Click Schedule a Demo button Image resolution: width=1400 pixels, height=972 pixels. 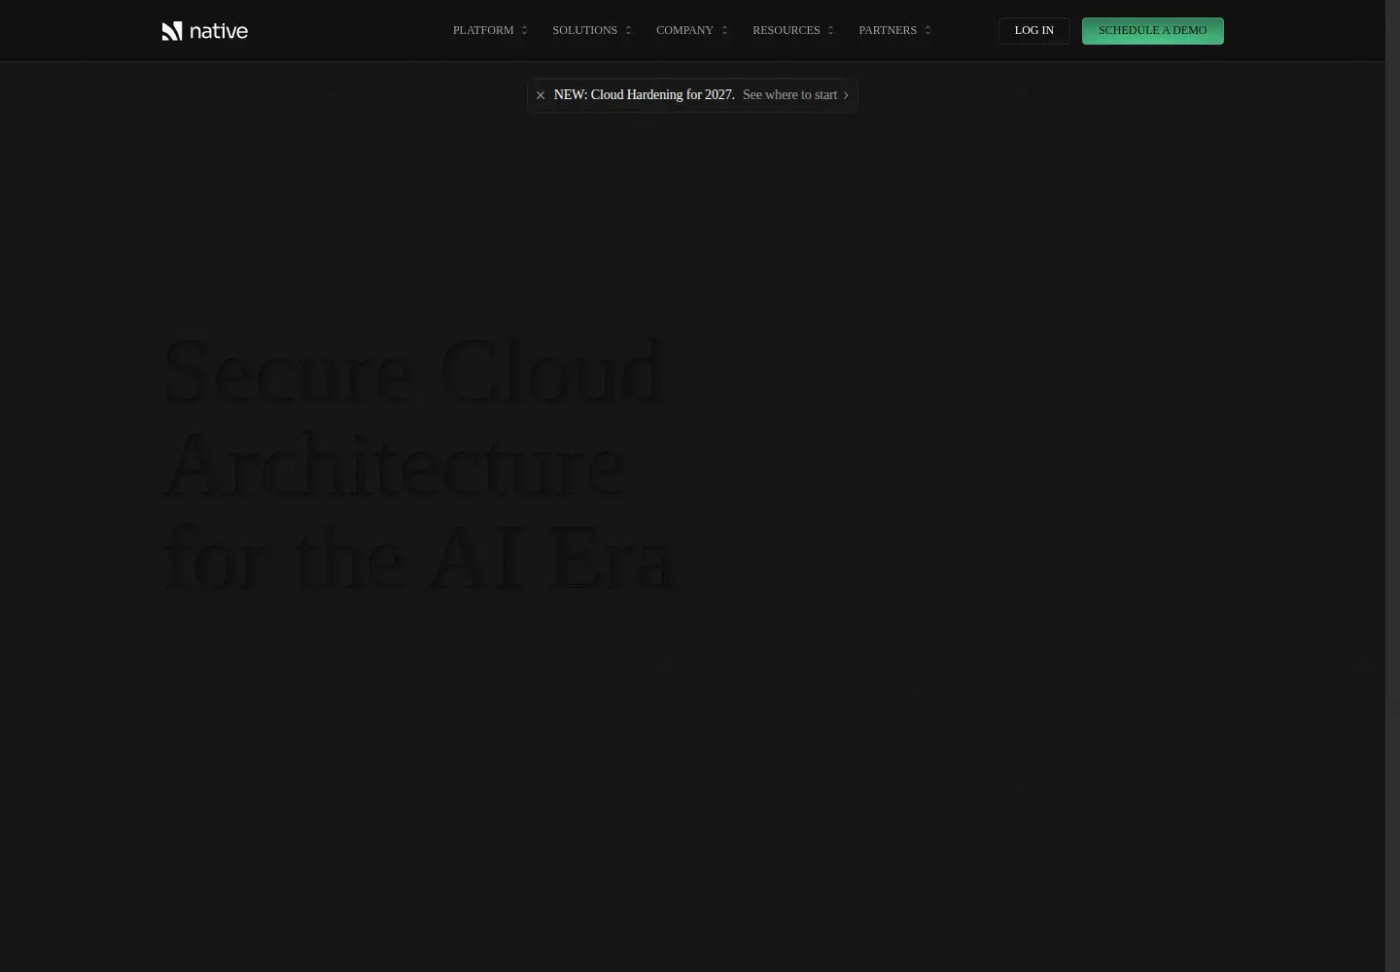pyautogui.click(x=1152, y=30)
